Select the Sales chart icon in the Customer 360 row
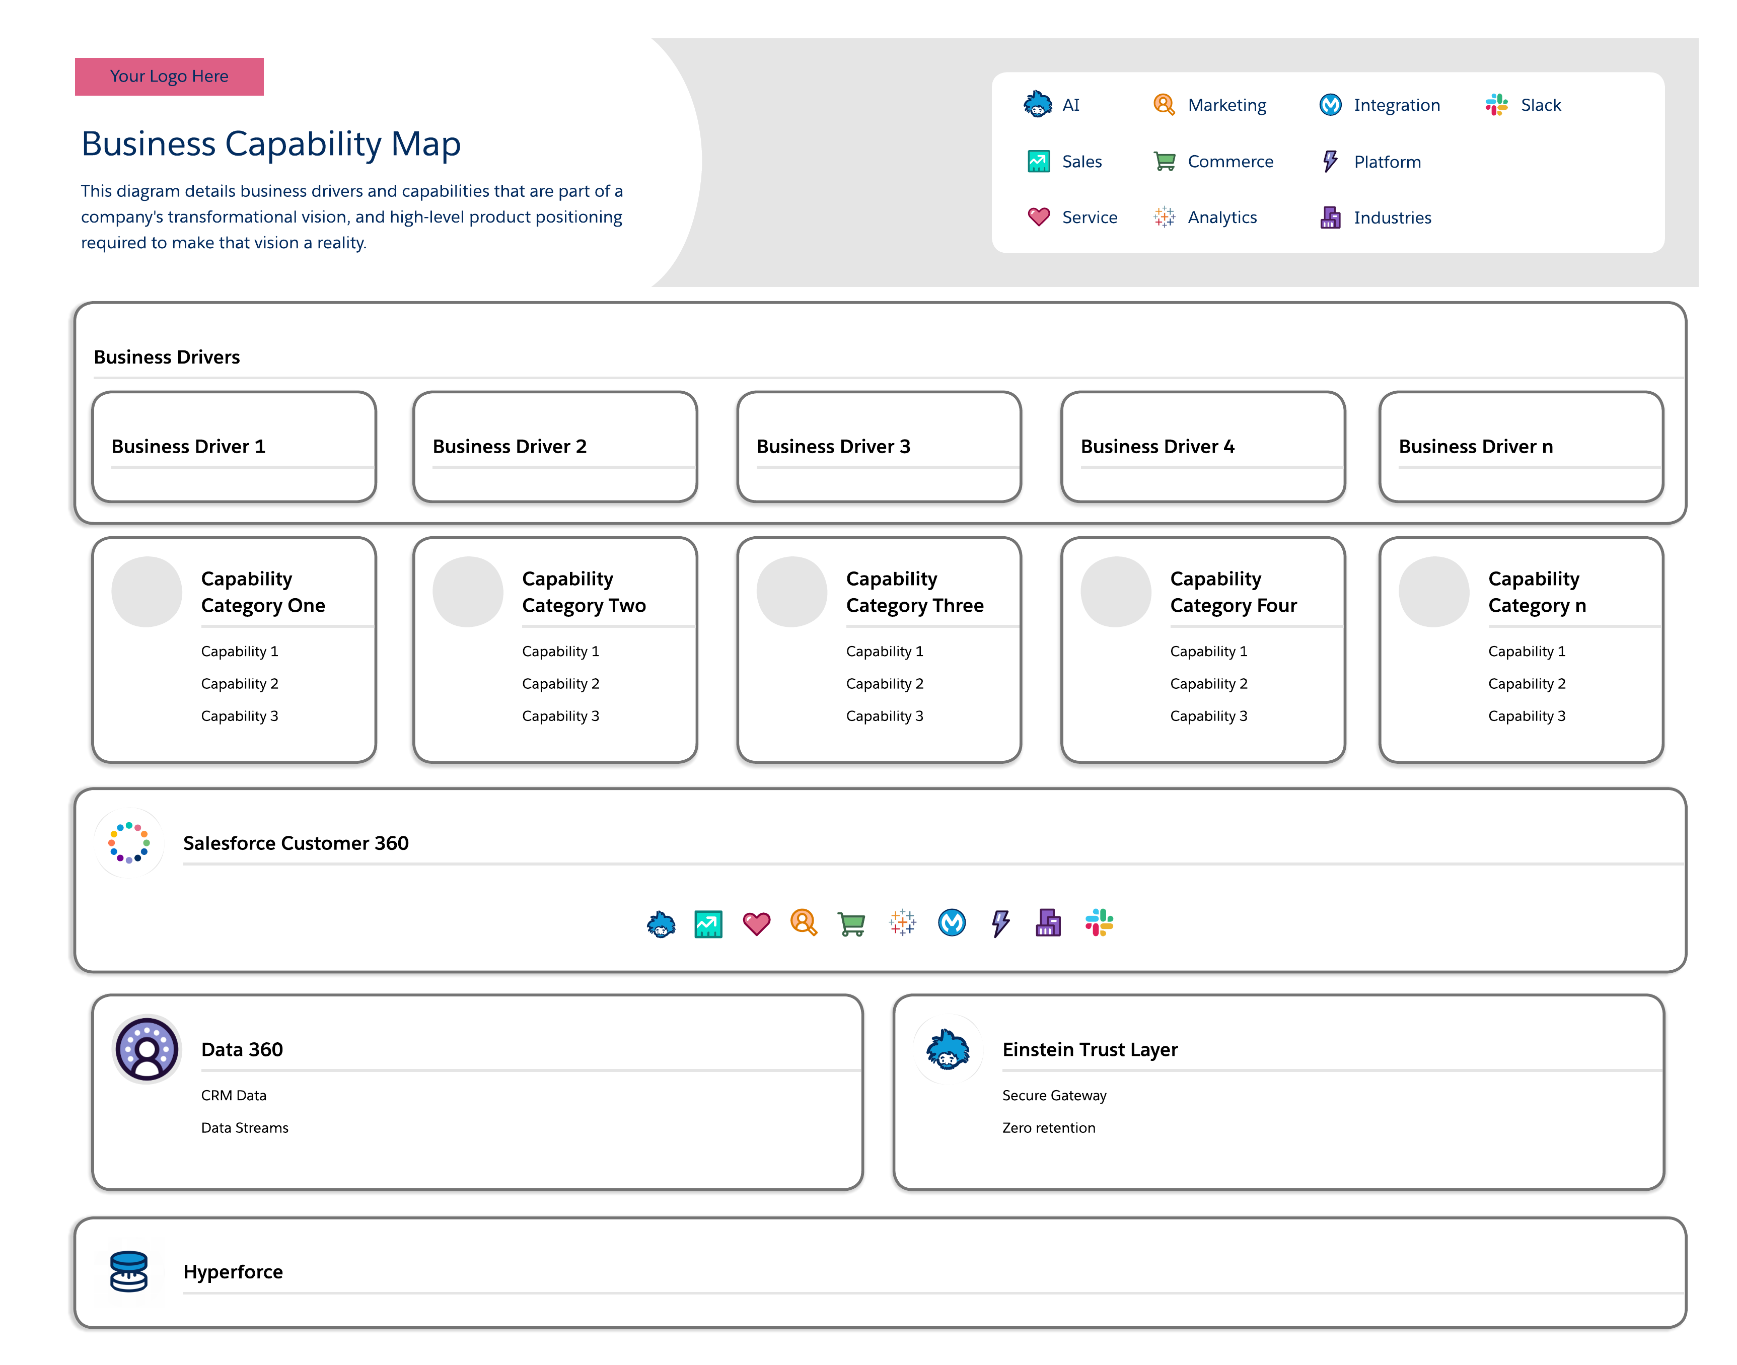Viewport: 1737px width, 1365px height. click(x=708, y=924)
